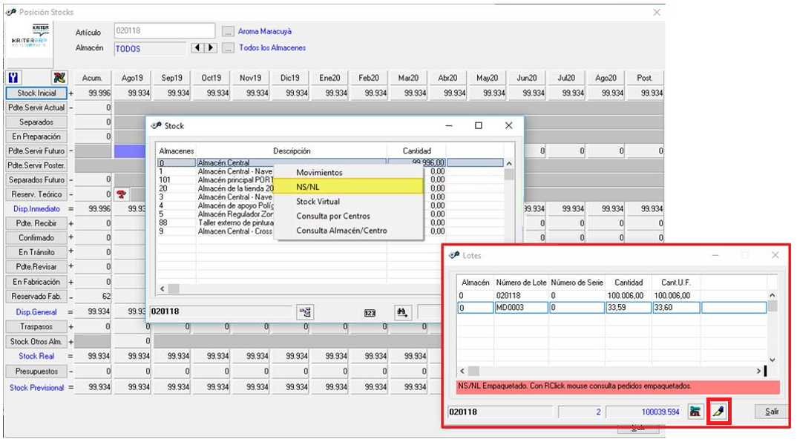Open article lookup ellipsis button
Viewport: 797px width, 442px height.
tap(228, 31)
